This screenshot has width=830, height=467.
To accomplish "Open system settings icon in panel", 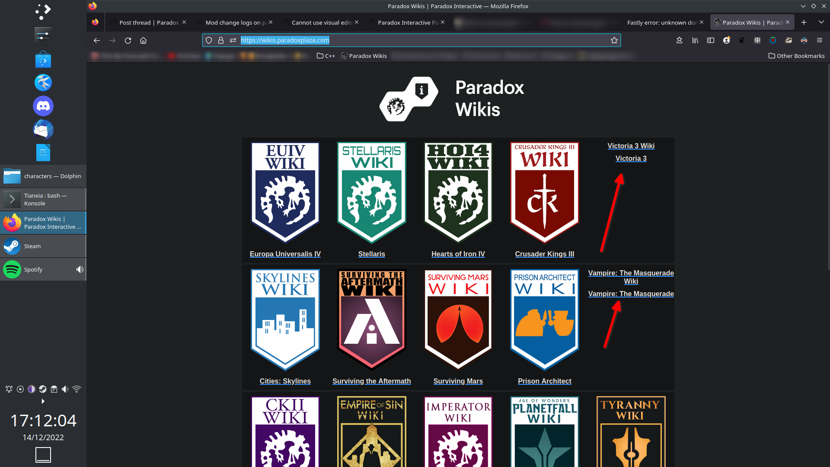I will pyautogui.click(x=43, y=35).
